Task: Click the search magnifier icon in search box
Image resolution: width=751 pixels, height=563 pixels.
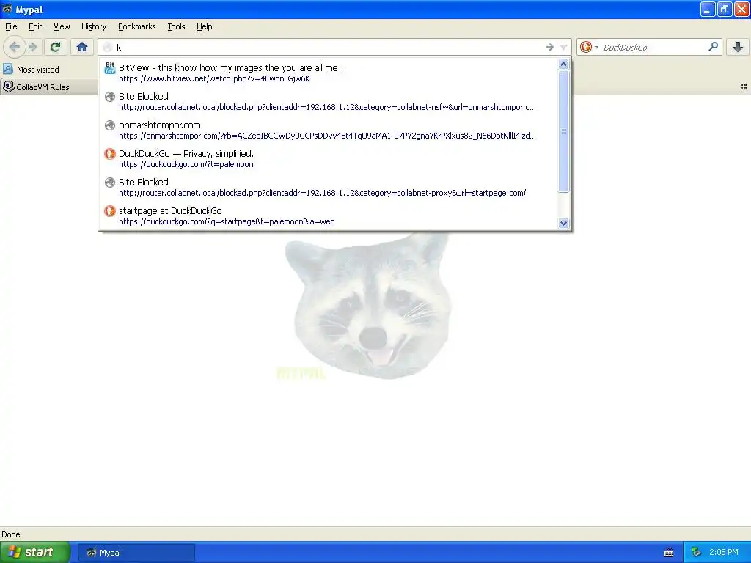Action: tap(713, 46)
